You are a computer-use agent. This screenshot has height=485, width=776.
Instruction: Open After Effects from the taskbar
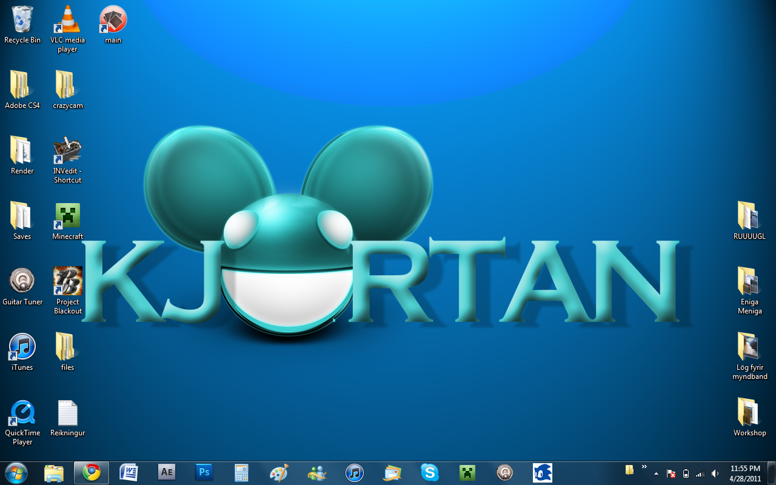click(166, 472)
